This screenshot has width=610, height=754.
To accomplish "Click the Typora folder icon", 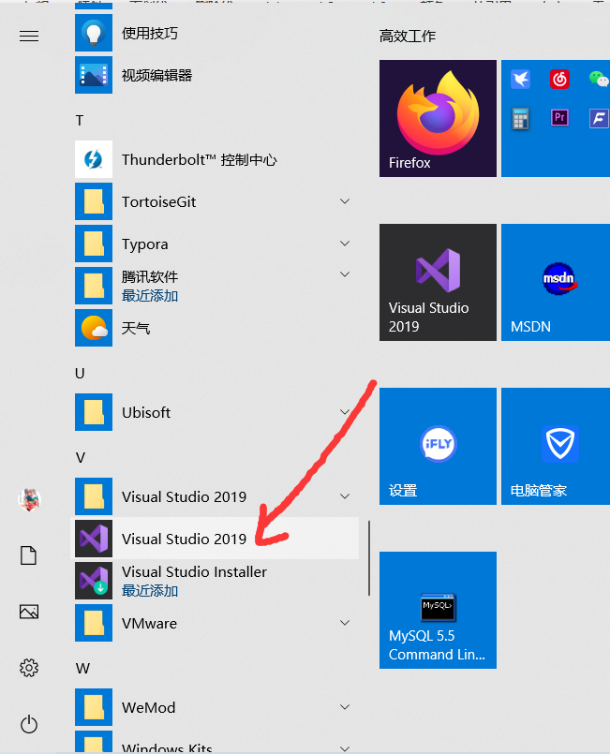I will [x=94, y=244].
